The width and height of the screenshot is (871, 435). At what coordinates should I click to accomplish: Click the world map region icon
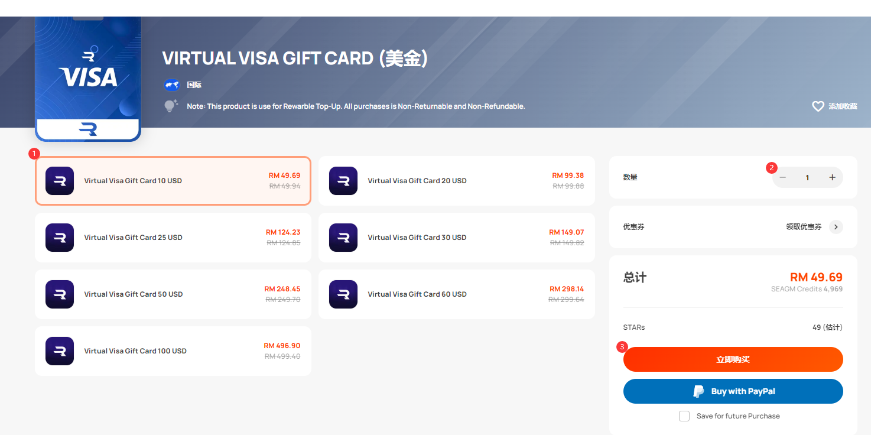172,85
